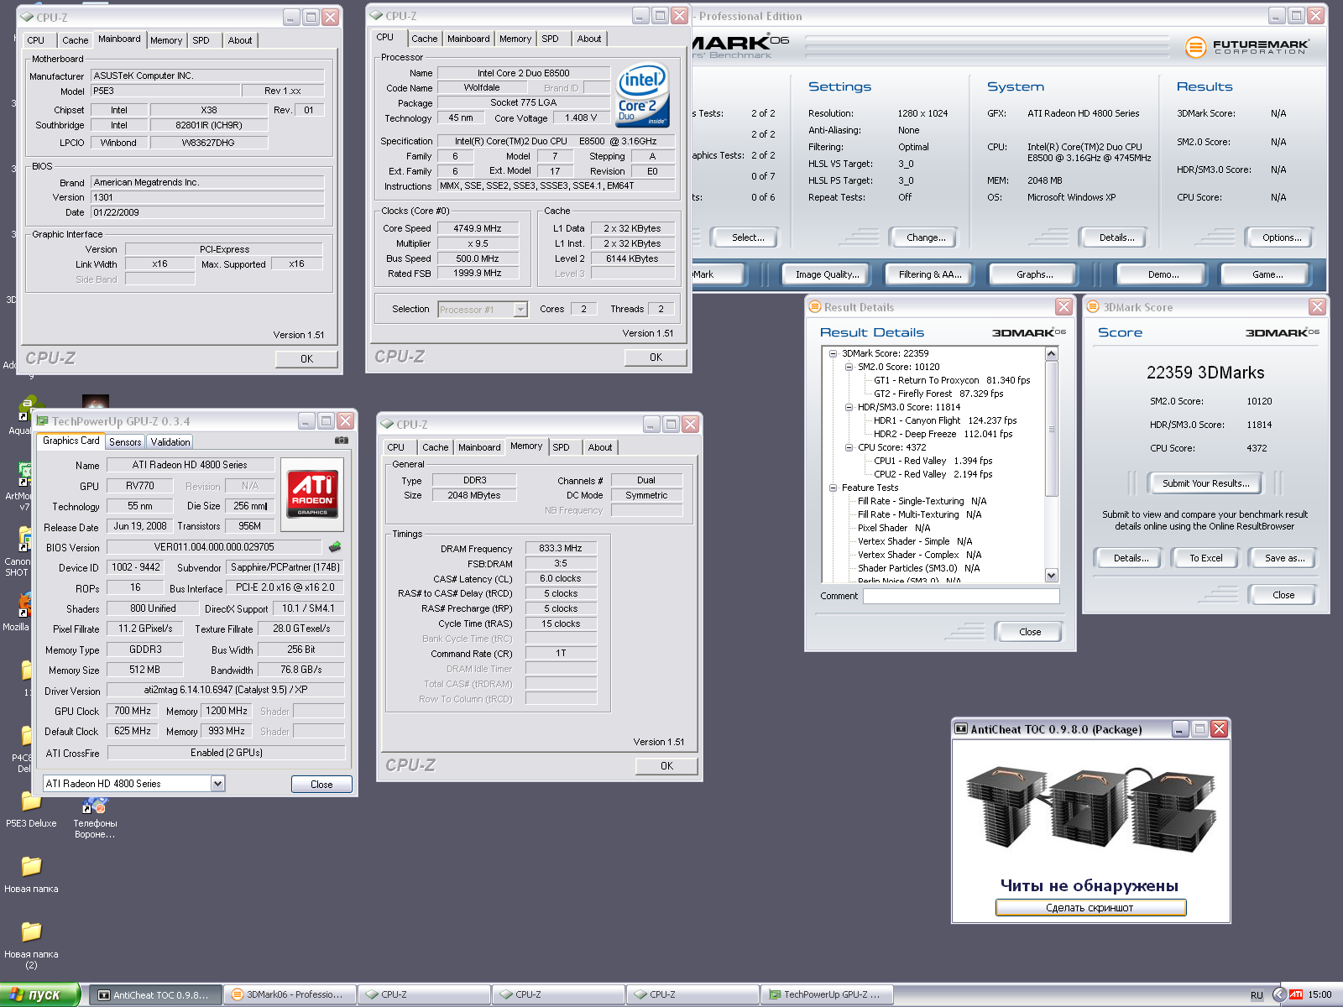1343x1007 pixels.
Task: Select CPU2 - Red Valley result row
Action: [x=933, y=474]
